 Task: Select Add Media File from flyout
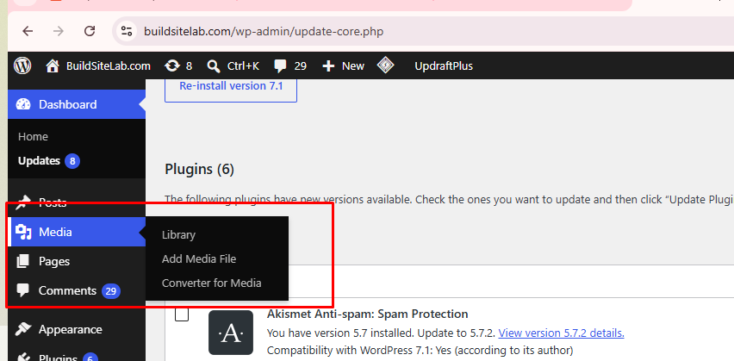(x=199, y=259)
